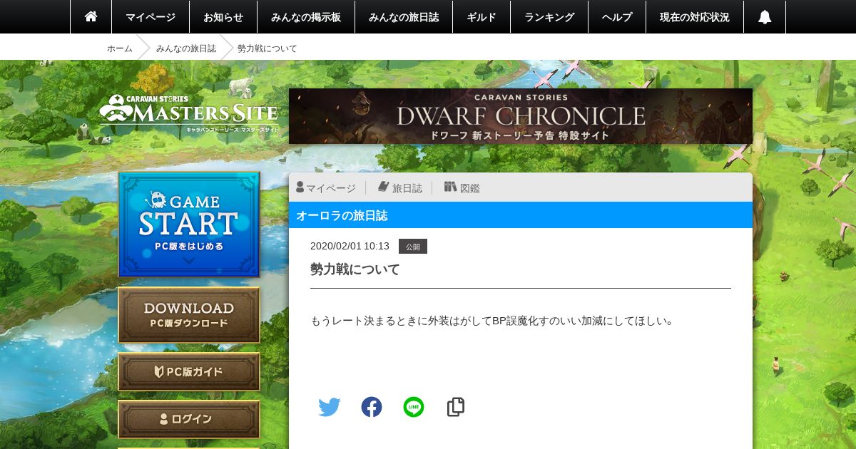The height and width of the screenshot is (449, 856).
Task: Click the ログイン button
Action: pyautogui.click(x=189, y=419)
